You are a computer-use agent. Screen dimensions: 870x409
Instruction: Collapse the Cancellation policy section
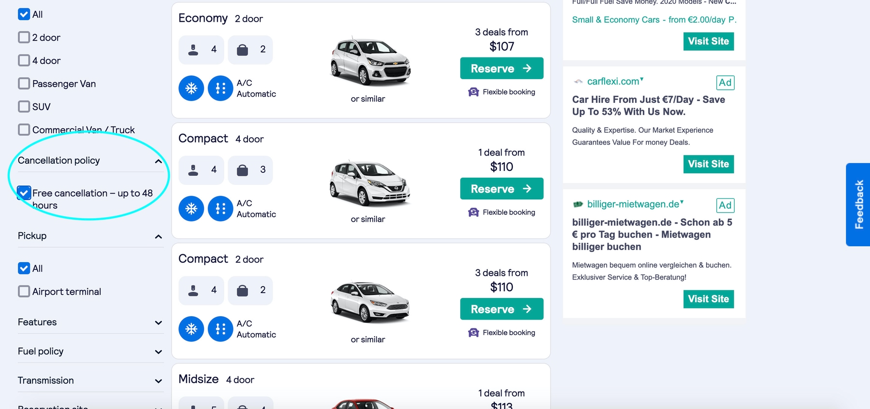[158, 161]
